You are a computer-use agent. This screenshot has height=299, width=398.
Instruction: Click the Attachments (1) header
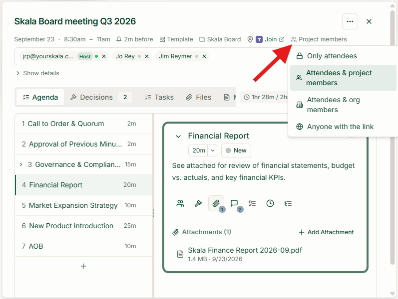pos(202,232)
